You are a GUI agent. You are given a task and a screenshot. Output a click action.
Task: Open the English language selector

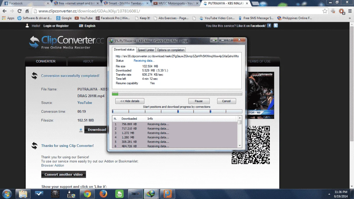coord(87,26)
